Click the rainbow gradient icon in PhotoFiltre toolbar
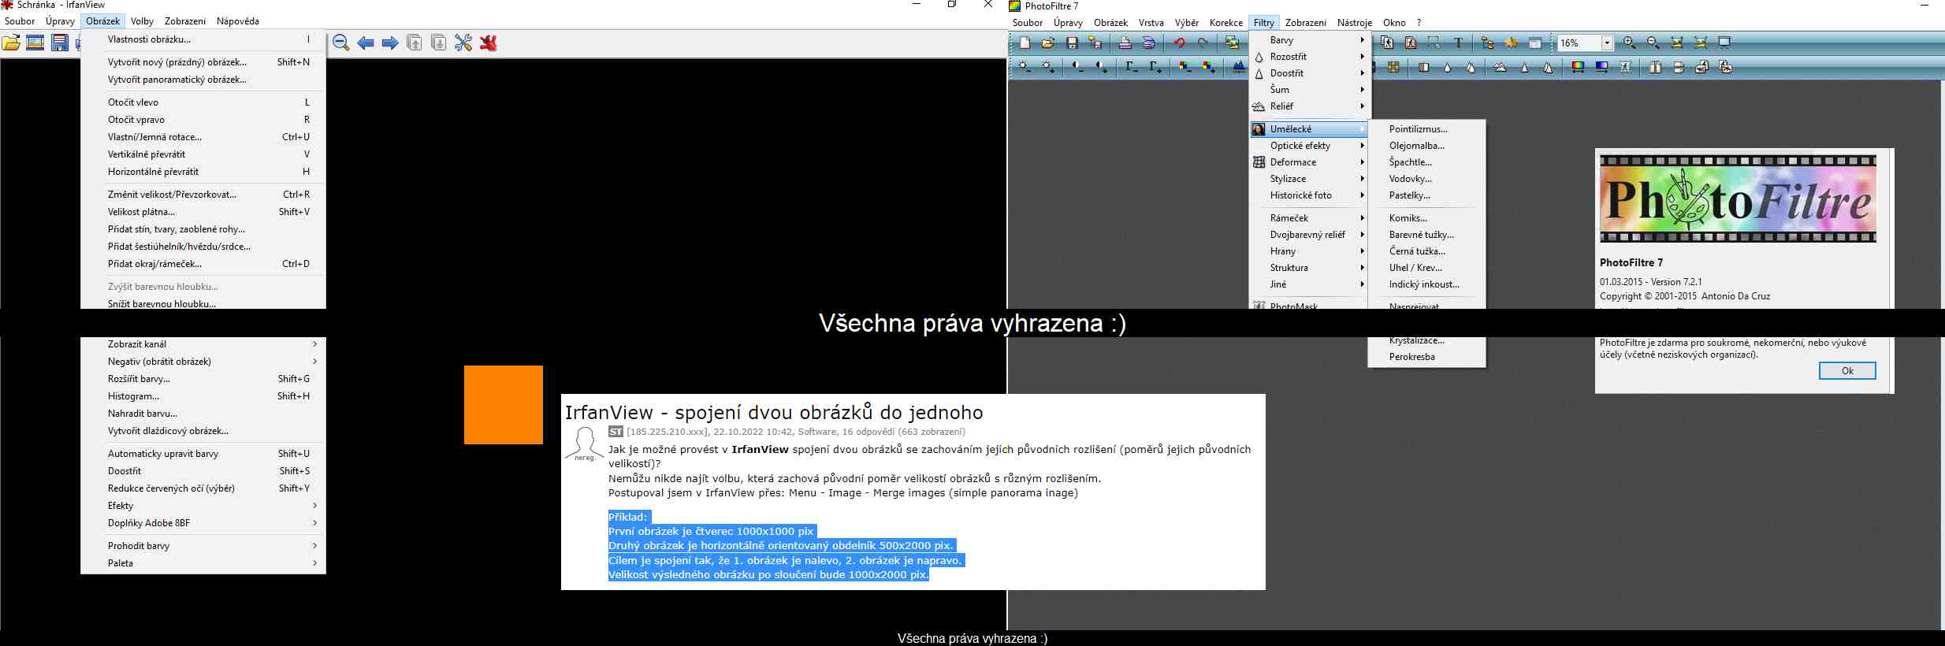Screen dimensions: 1945x646 (1578, 68)
